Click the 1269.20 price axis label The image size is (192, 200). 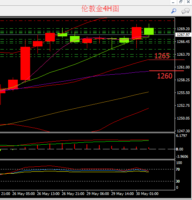pos(183,29)
